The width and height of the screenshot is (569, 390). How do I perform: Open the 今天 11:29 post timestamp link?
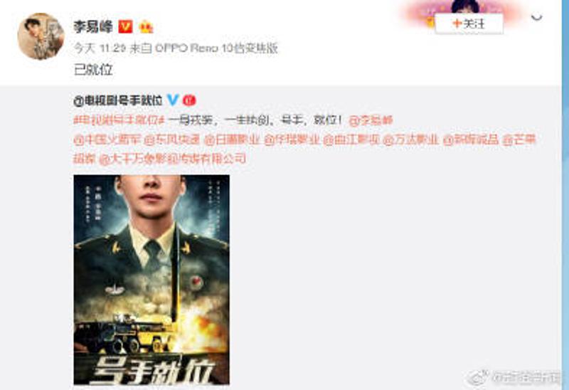100,48
